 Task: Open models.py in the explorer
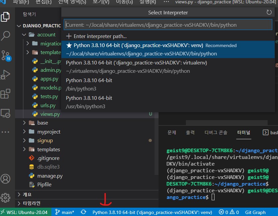tap(51, 87)
